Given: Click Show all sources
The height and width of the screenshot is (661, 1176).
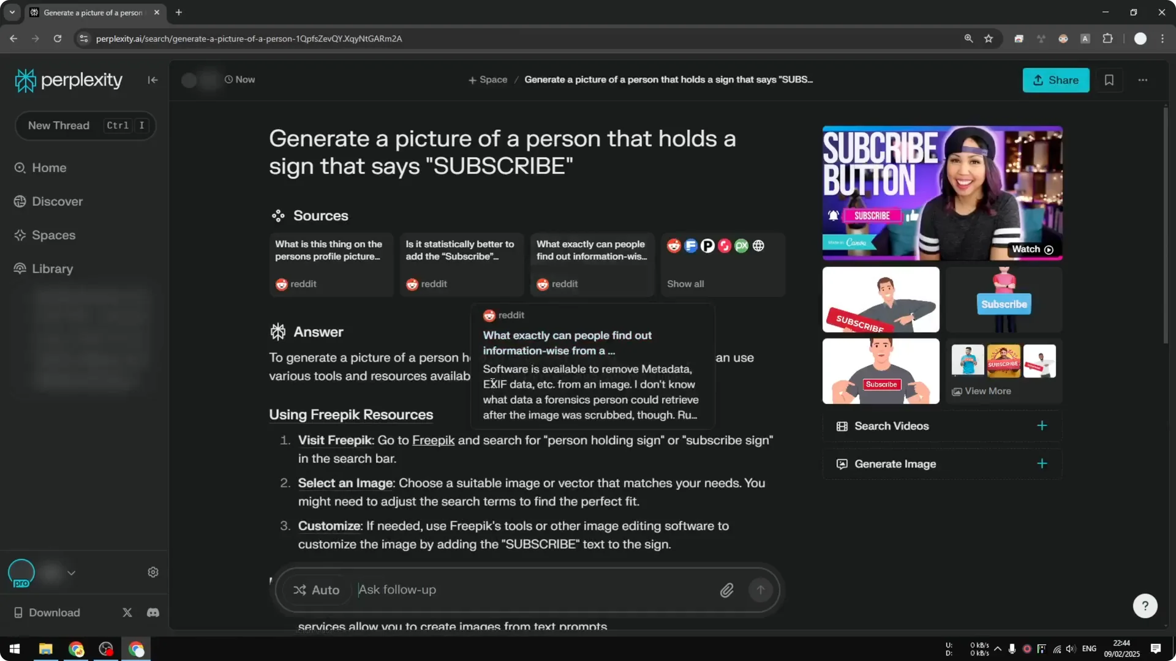Looking at the screenshot, I should point(685,283).
